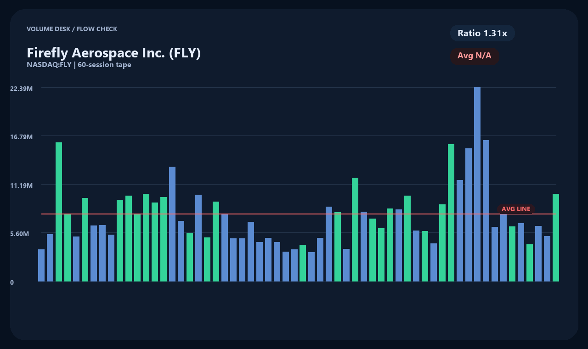The image size is (588, 349).
Task: Click the Ratio 1.31x badge
Action: 482,33
